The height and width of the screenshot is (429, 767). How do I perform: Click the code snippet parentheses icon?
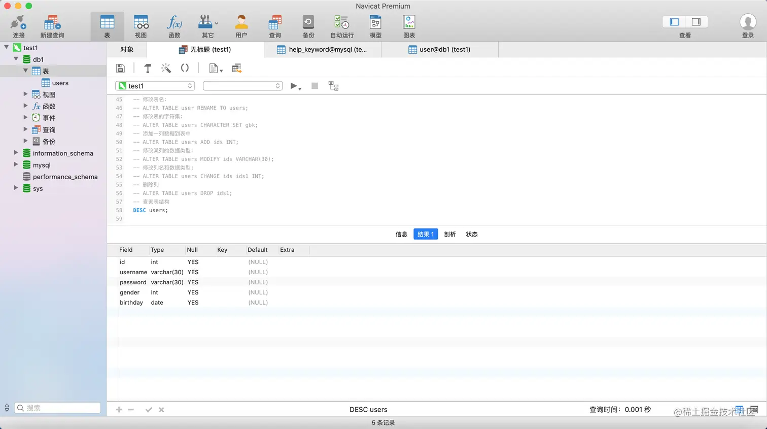point(185,68)
